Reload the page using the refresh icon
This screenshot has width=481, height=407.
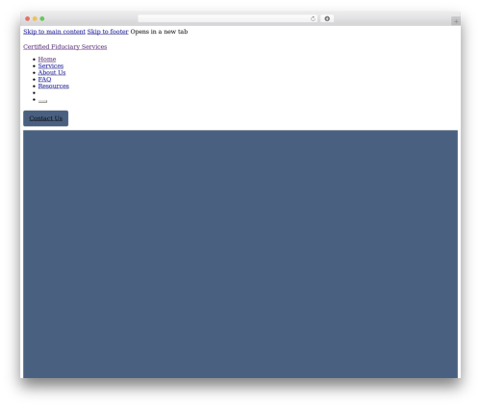click(x=313, y=19)
